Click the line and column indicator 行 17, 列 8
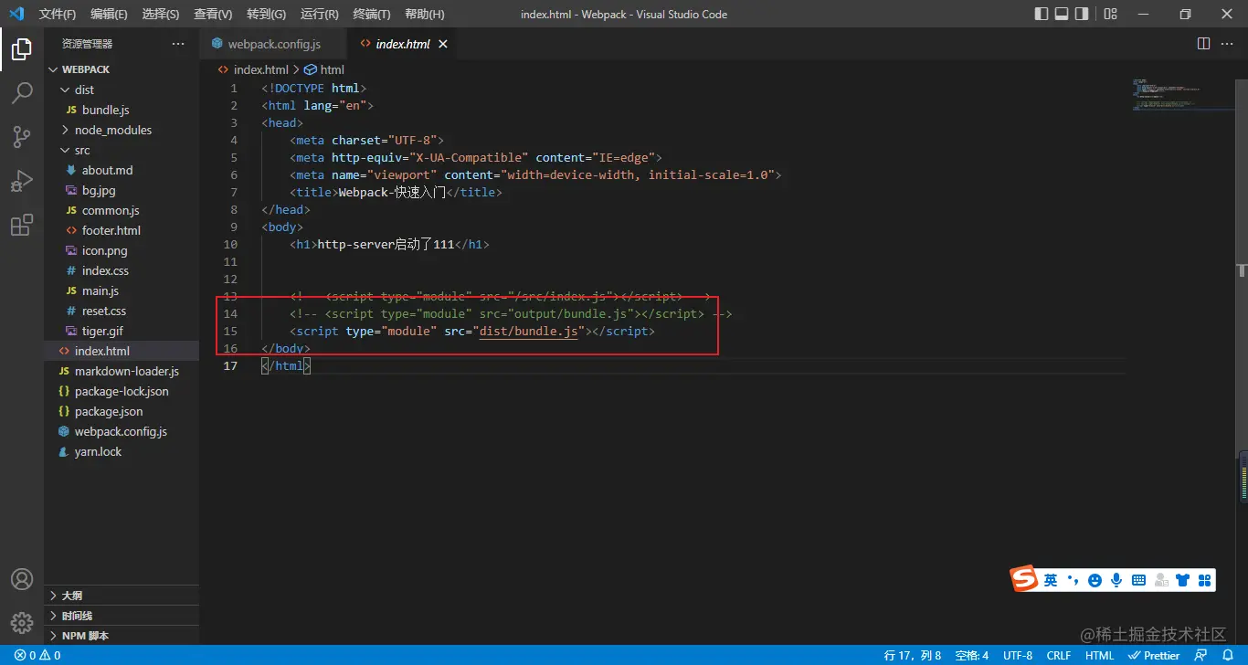The image size is (1248, 665). pos(913,655)
